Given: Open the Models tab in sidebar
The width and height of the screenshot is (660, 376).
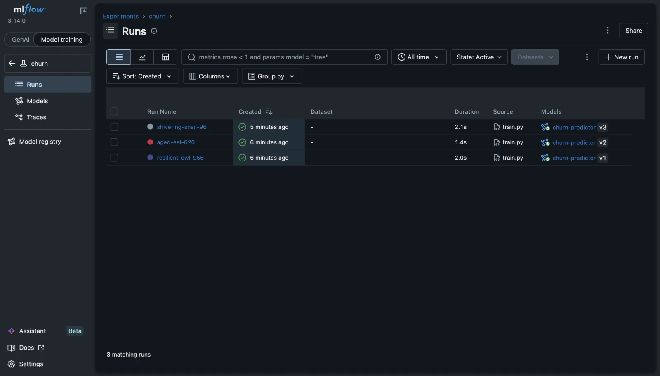Looking at the screenshot, I should (x=47, y=101).
